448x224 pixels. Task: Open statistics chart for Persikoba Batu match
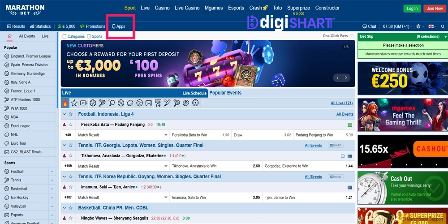pyautogui.click(x=64, y=125)
